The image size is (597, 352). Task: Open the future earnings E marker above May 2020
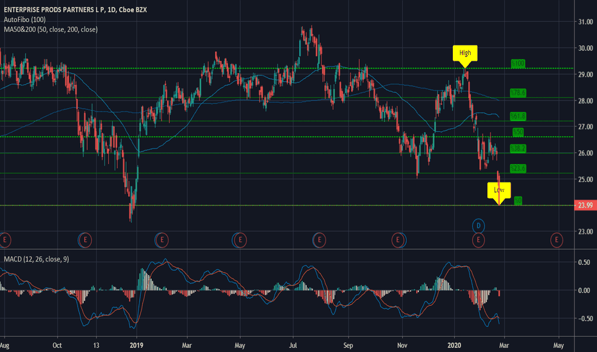tap(556, 240)
